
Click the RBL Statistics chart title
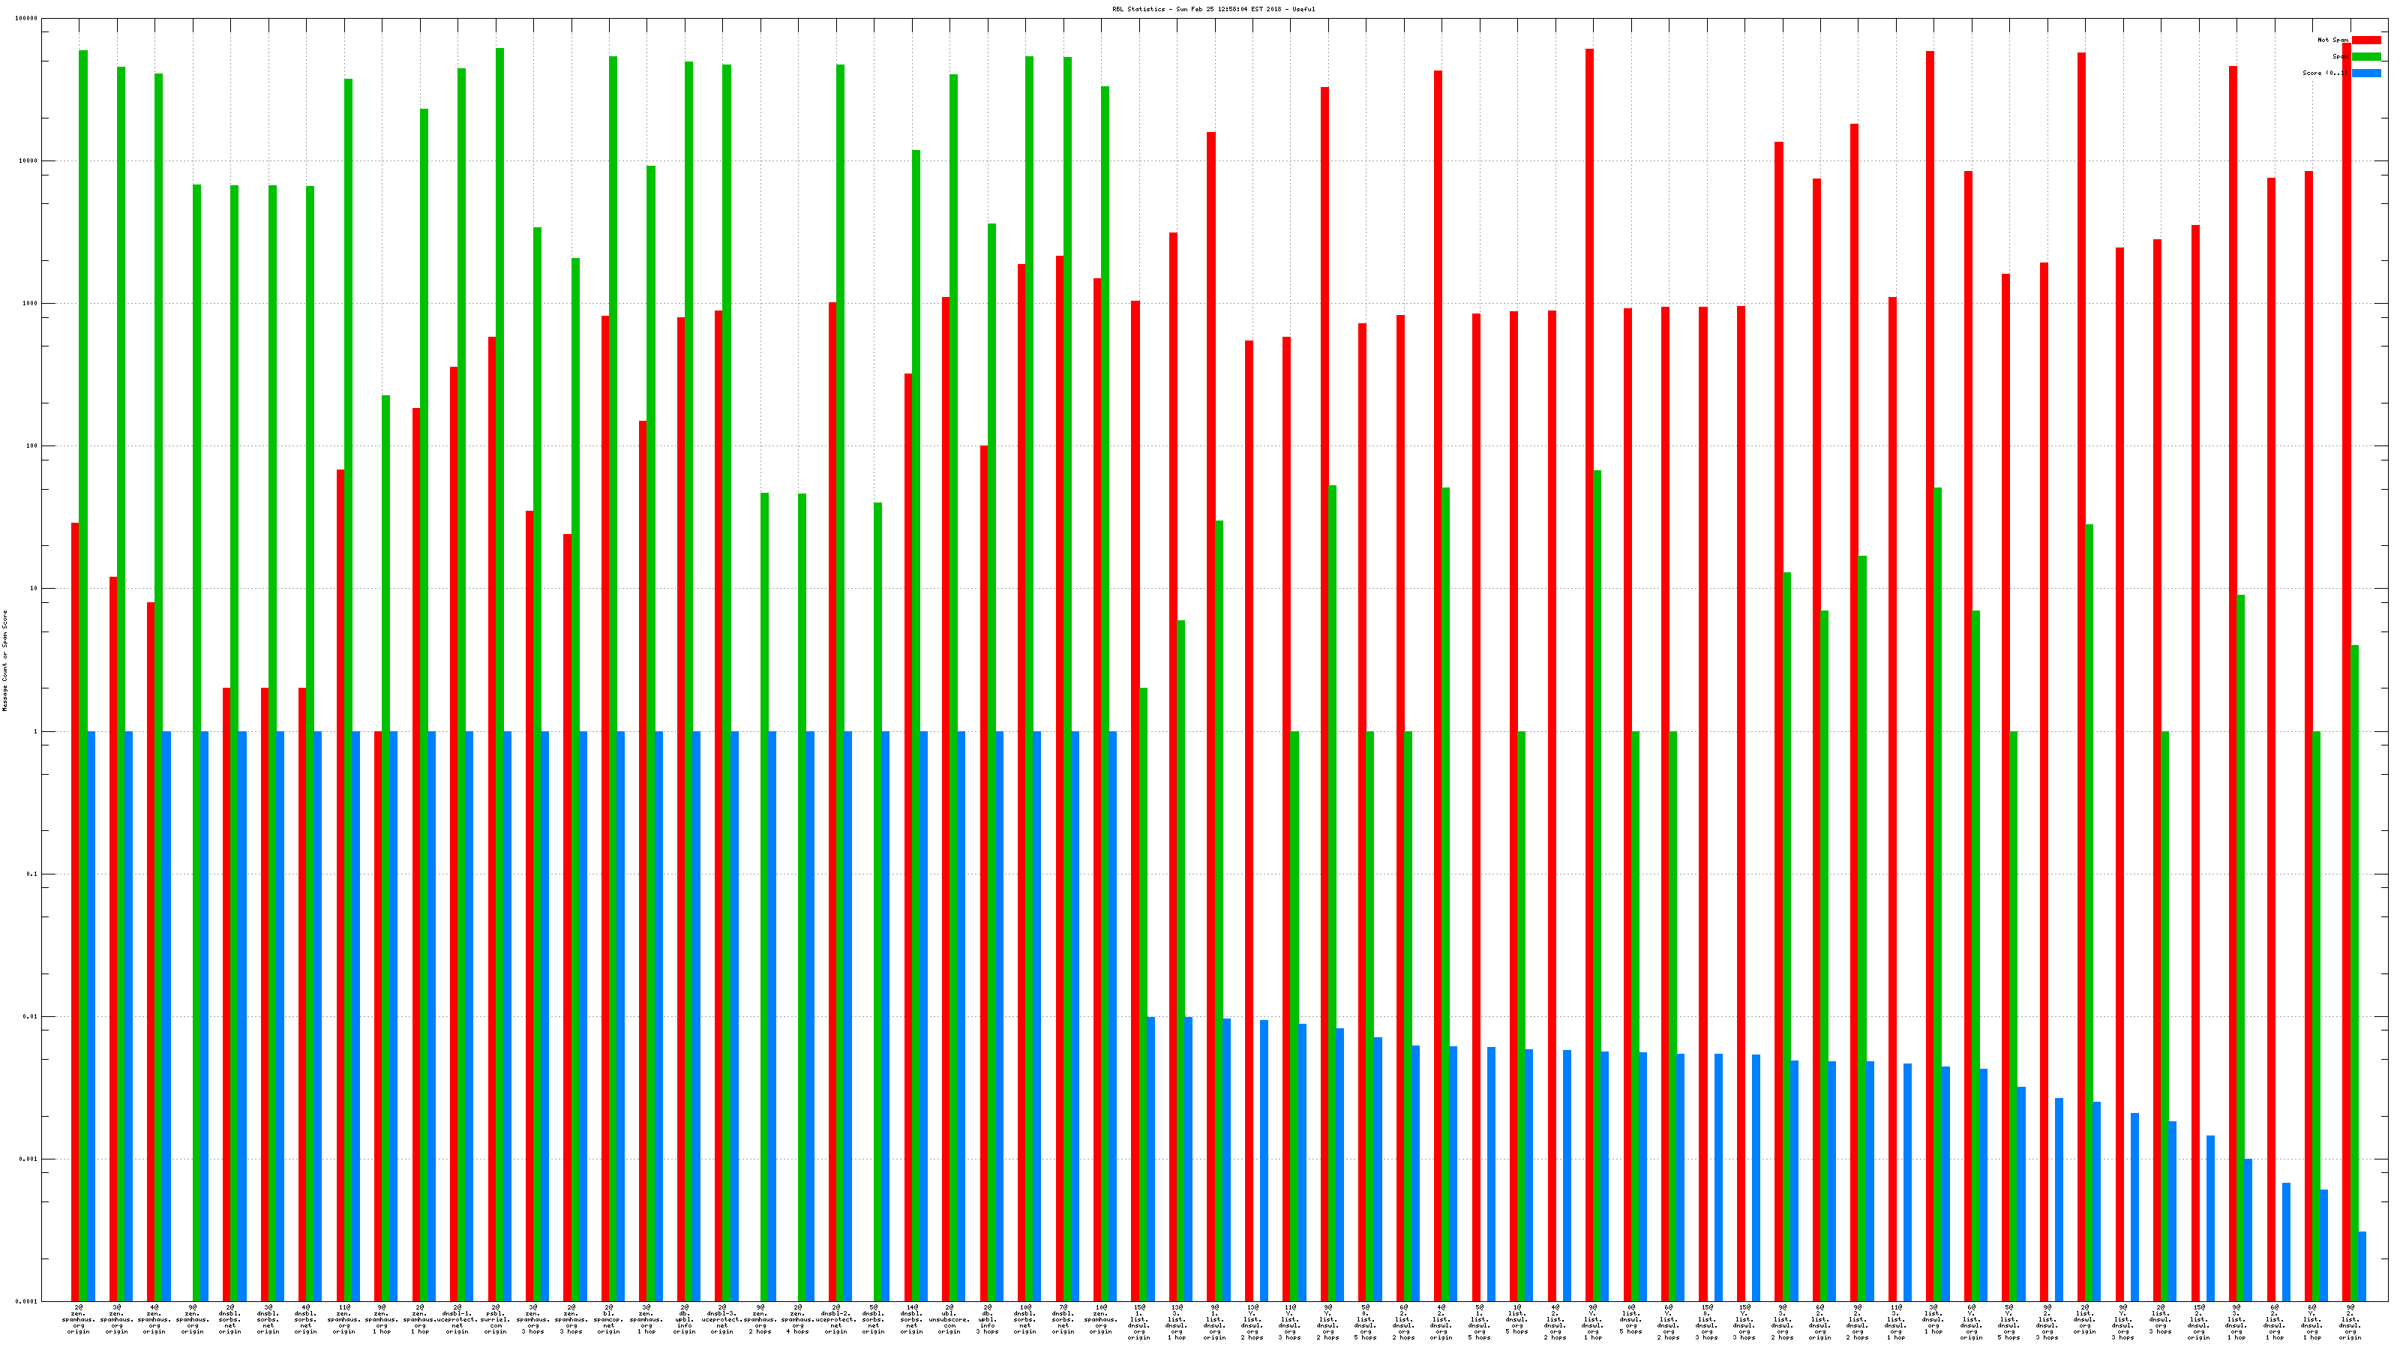[1213, 9]
